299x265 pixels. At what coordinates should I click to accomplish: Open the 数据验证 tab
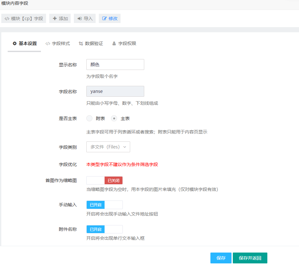coord(94,43)
